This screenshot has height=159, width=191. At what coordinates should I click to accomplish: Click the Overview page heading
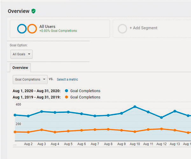(x=18, y=11)
